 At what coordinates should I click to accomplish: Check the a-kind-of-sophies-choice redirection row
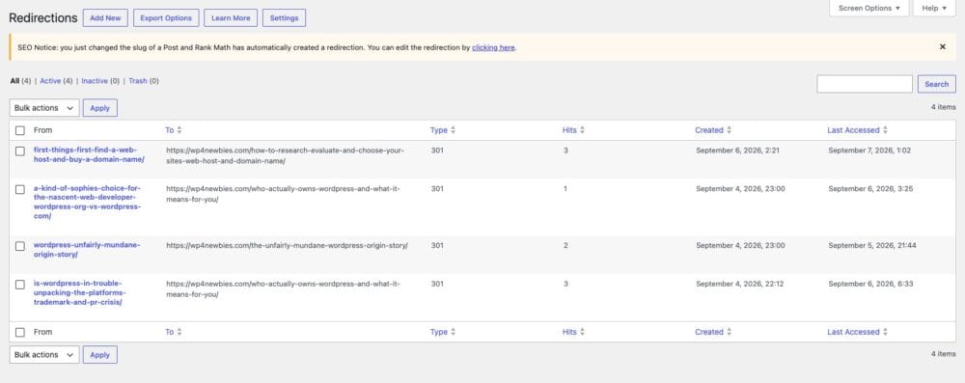click(x=20, y=189)
